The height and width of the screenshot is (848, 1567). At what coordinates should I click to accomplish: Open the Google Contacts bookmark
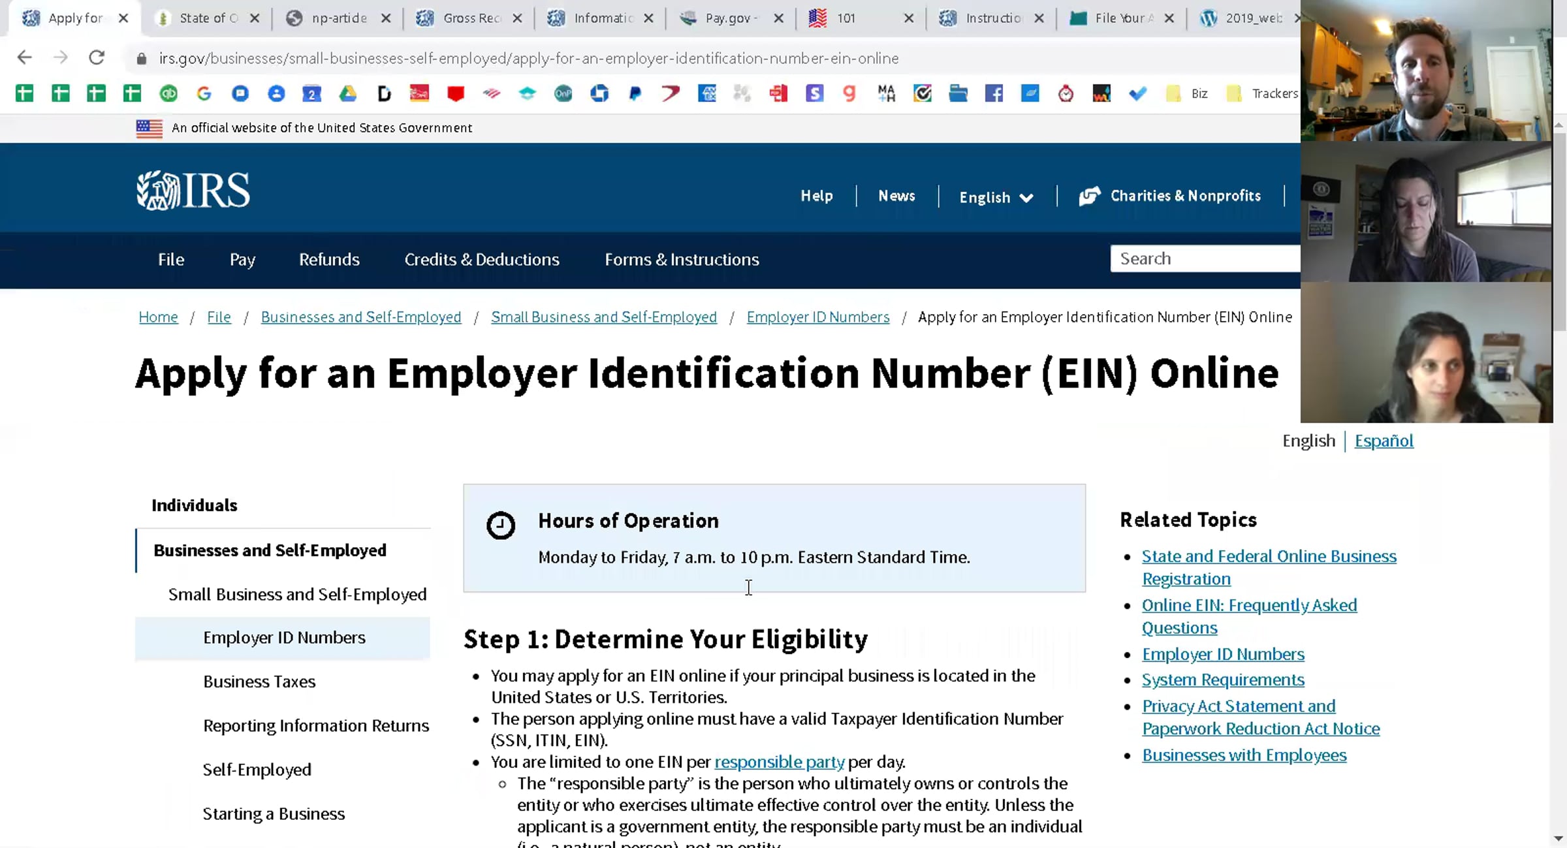pos(276,94)
